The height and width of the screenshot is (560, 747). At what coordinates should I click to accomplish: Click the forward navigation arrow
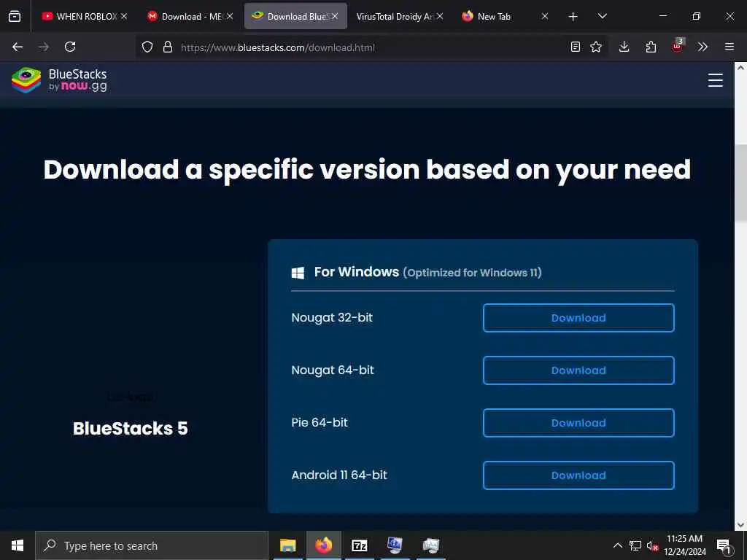point(44,47)
